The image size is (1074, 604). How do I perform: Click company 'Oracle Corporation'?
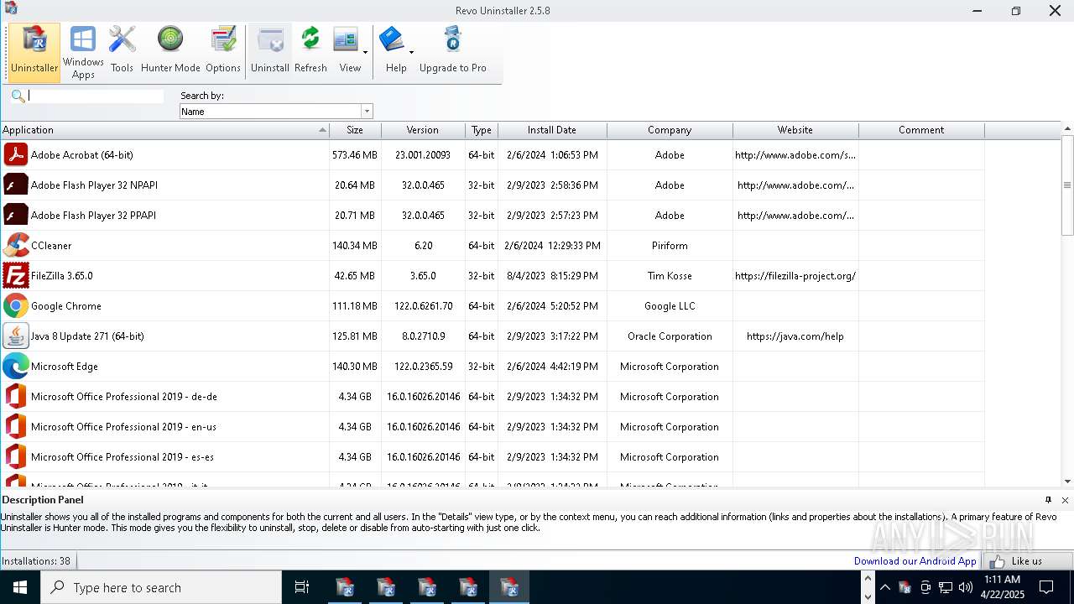click(x=670, y=336)
